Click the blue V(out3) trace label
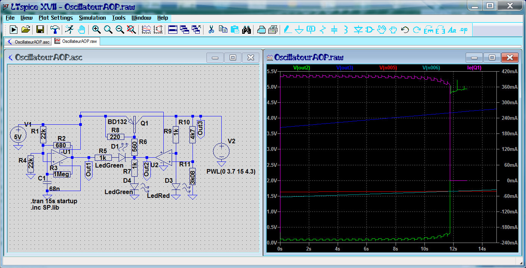 (x=345, y=68)
